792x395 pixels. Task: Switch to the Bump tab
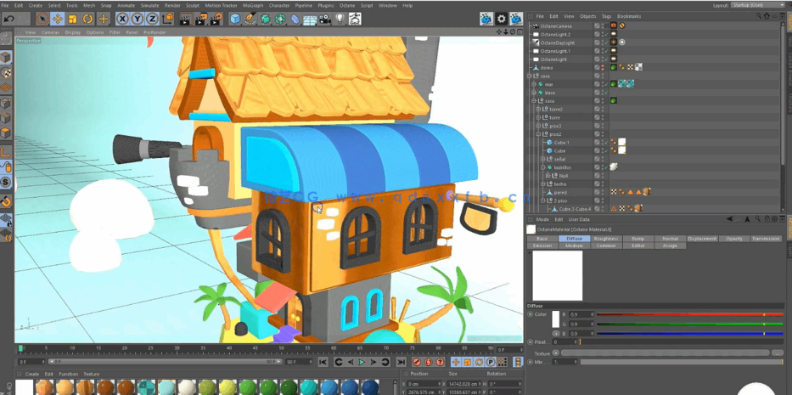tap(638, 239)
